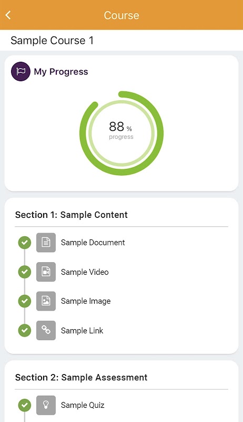Open the Sample Quiz lightbulb icon
This screenshot has width=243, height=422.
point(46,405)
